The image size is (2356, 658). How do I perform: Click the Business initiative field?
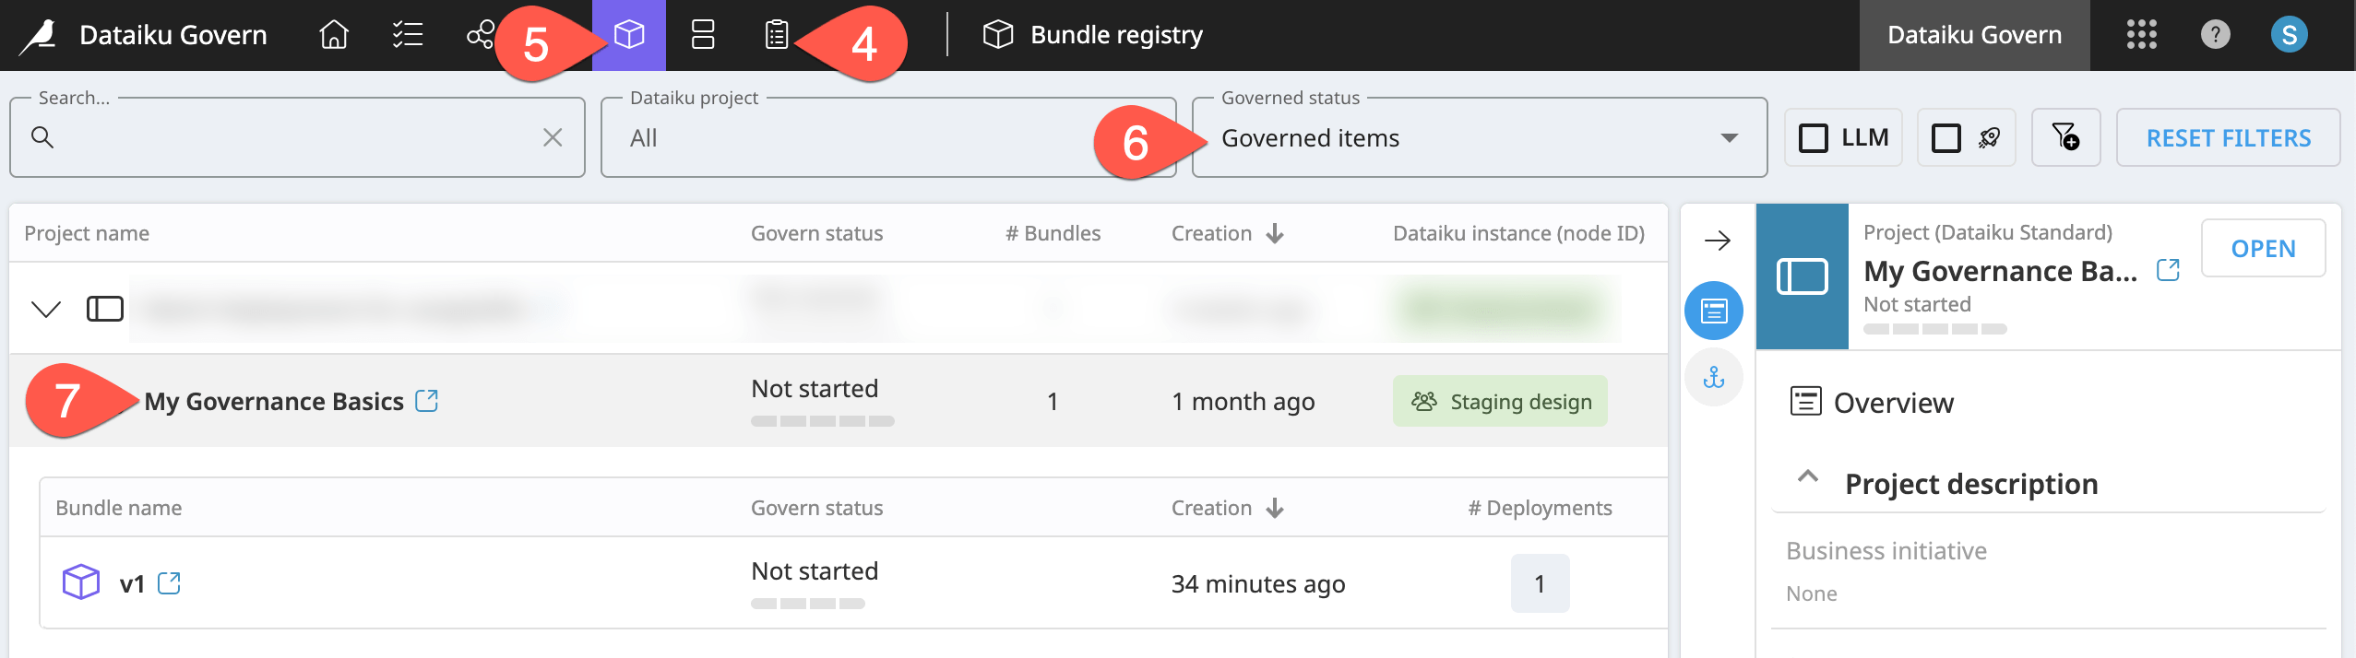point(2048,571)
